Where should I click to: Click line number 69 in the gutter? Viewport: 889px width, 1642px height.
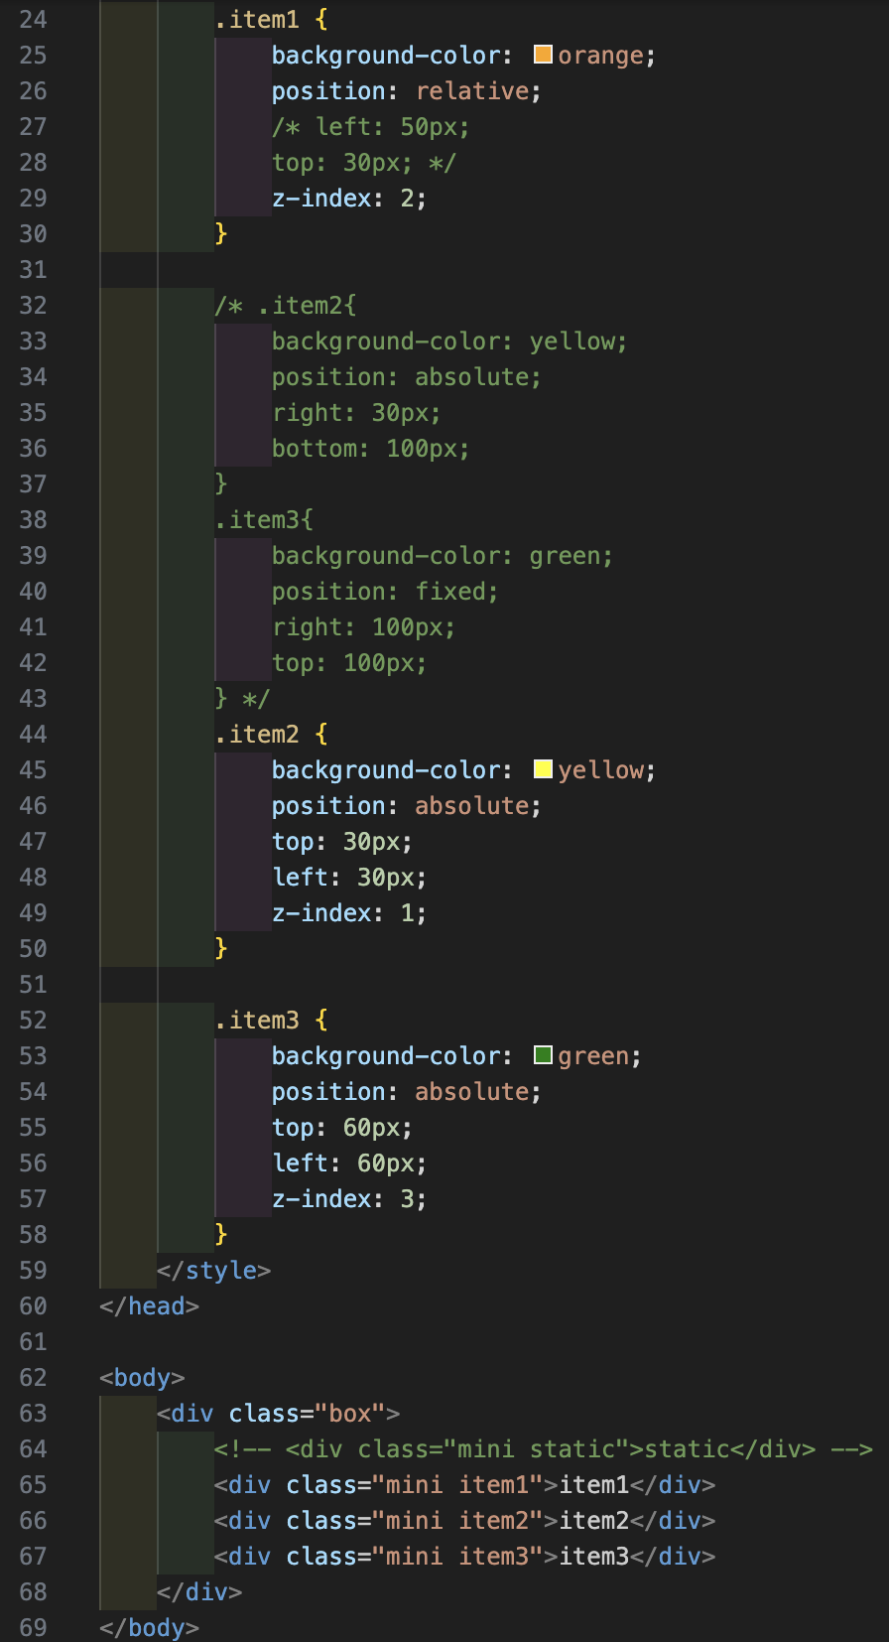coord(33,1627)
